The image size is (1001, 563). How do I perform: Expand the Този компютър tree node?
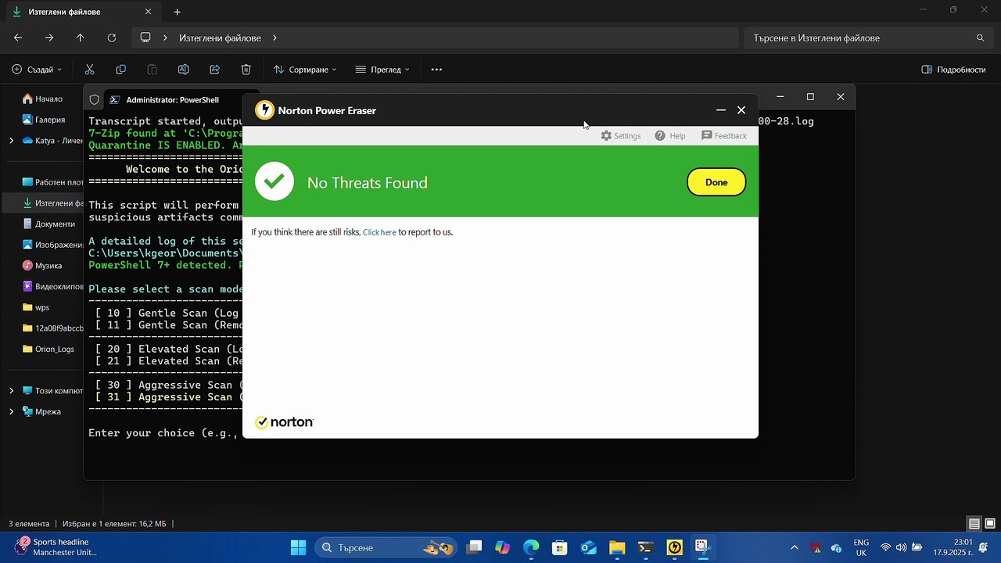pyautogui.click(x=11, y=390)
